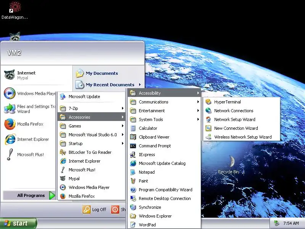Launch WordPad
305x229 pixels.
pyautogui.click(x=164, y=224)
